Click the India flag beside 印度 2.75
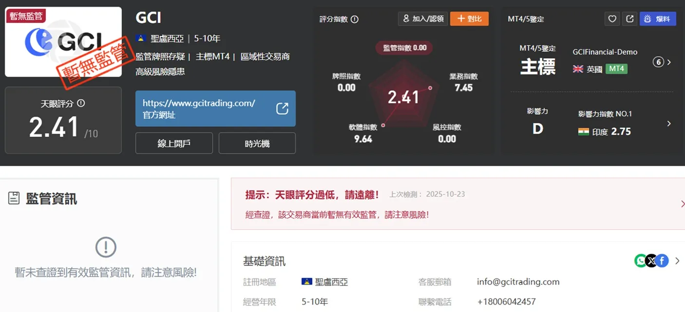 584,132
